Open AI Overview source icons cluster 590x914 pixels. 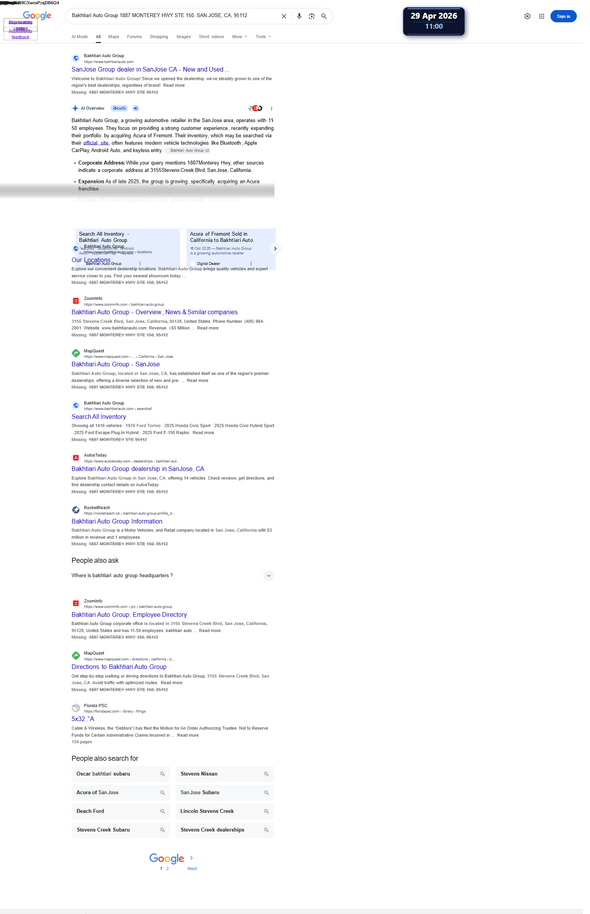pyautogui.click(x=256, y=108)
